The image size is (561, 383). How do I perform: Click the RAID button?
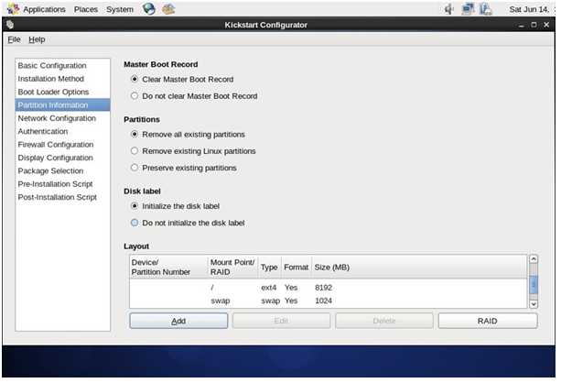(488, 321)
